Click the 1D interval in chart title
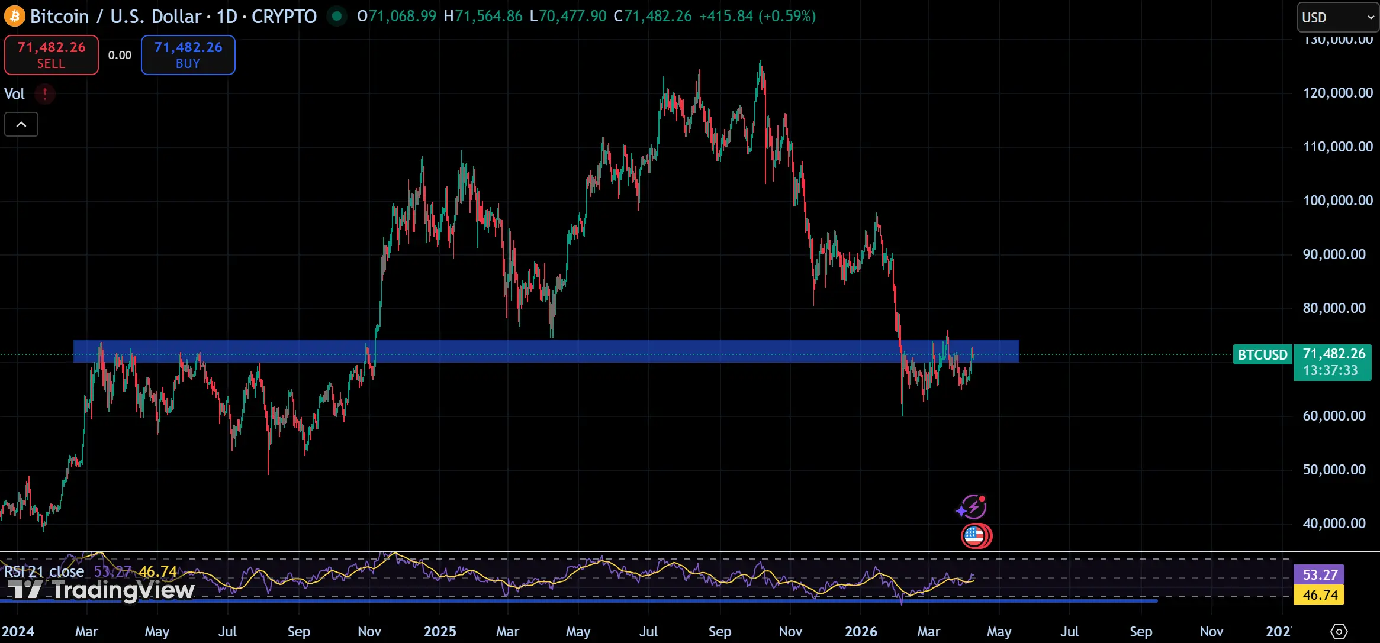Viewport: 1380px width, 643px height. [227, 16]
